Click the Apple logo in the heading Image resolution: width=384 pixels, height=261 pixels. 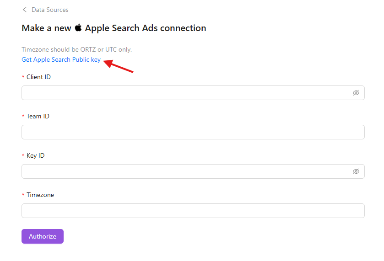[78, 27]
